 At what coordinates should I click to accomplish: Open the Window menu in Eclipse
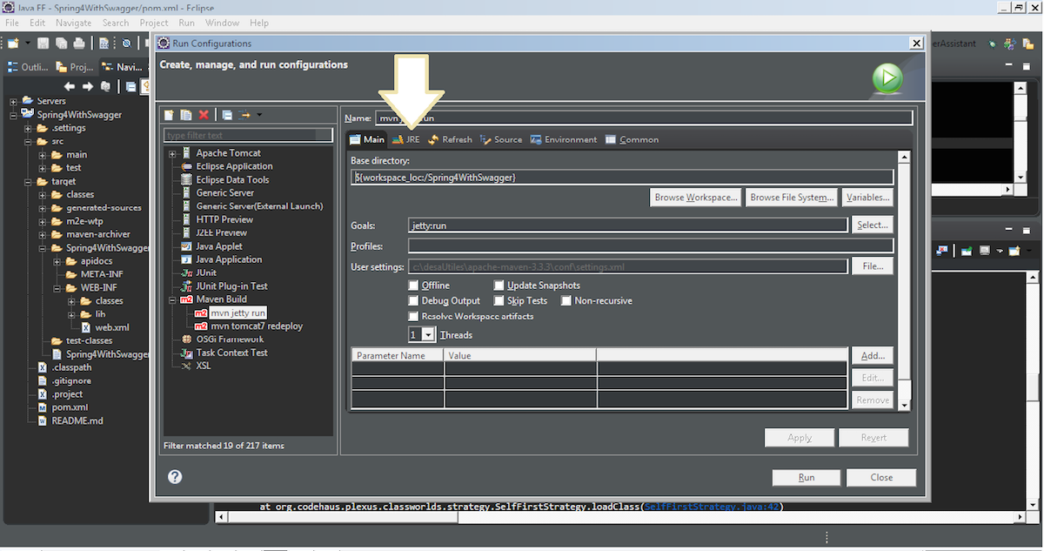click(x=223, y=23)
